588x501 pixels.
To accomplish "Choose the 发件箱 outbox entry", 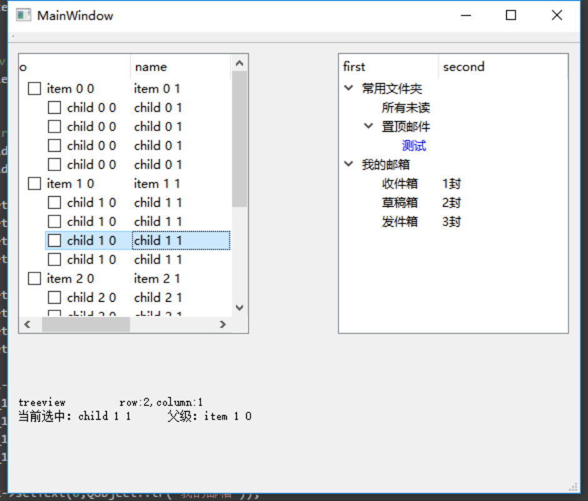I will coord(399,222).
